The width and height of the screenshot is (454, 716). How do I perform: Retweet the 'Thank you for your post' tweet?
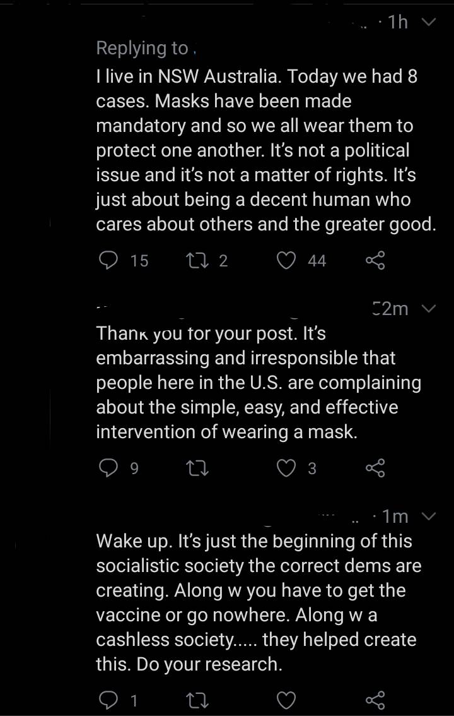click(x=199, y=468)
